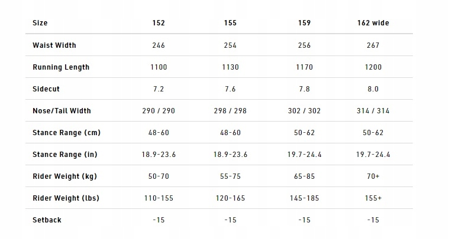Click the Rider Weight (lbs) label
The width and height of the screenshot is (449, 239).
tap(66, 198)
